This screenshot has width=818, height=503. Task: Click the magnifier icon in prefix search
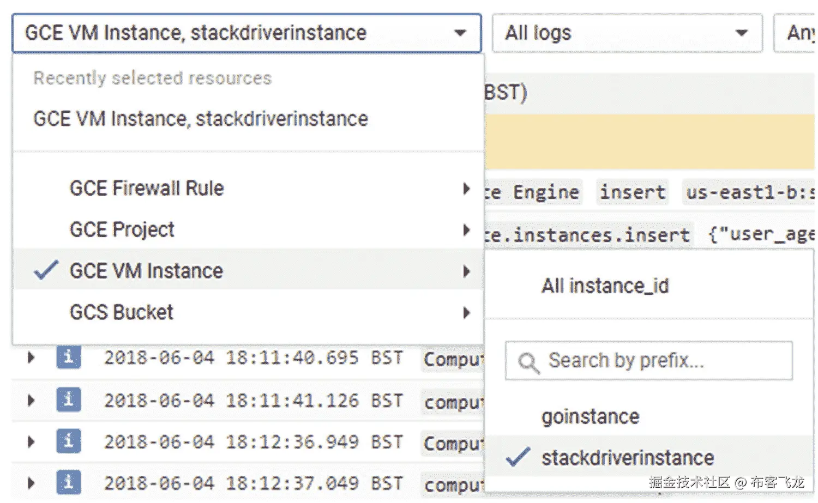(528, 362)
